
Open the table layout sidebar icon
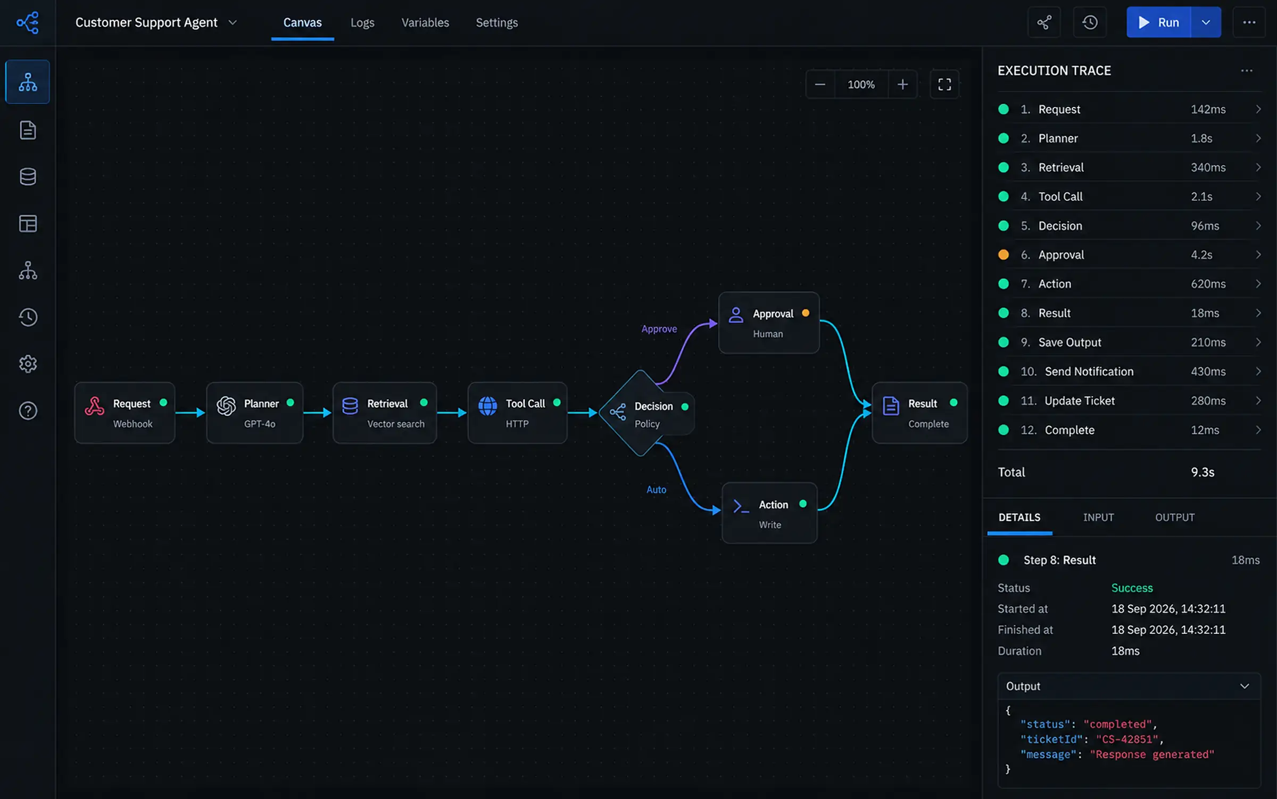[x=28, y=224]
